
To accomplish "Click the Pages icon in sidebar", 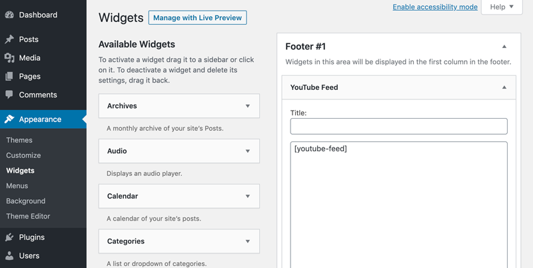I will (x=9, y=77).
